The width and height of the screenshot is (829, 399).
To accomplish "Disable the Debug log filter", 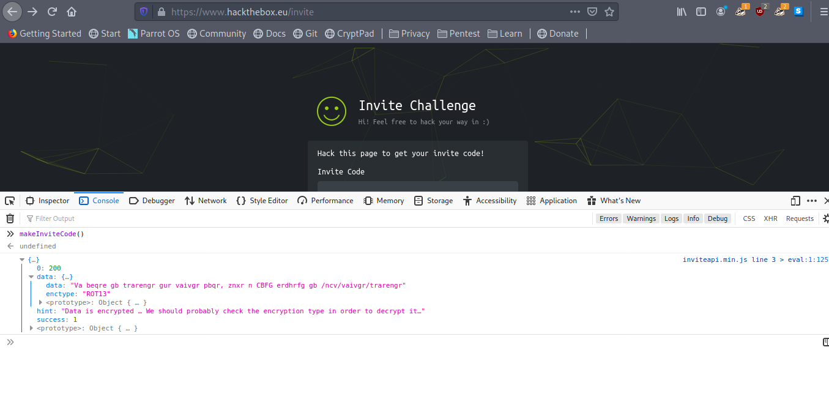I will [x=718, y=218].
